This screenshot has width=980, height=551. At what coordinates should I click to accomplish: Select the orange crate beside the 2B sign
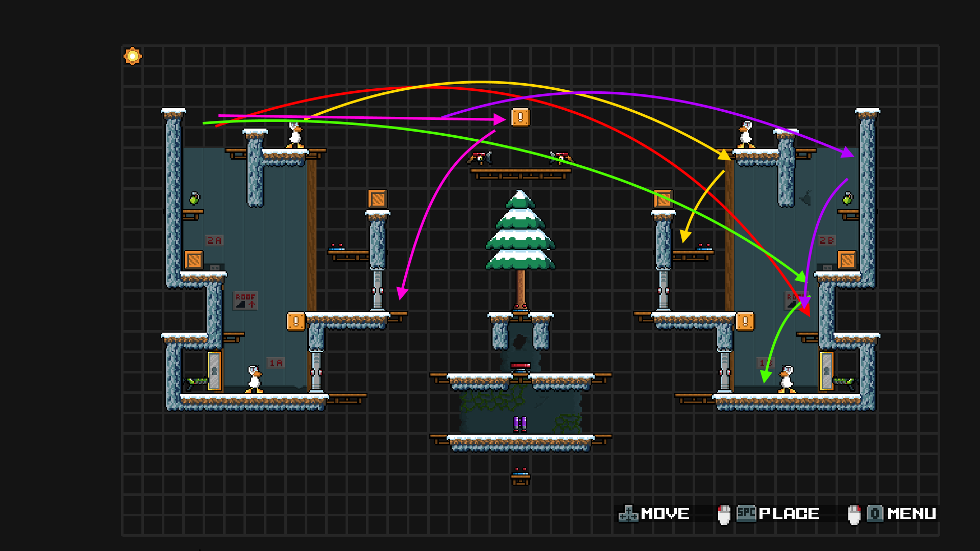click(847, 260)
